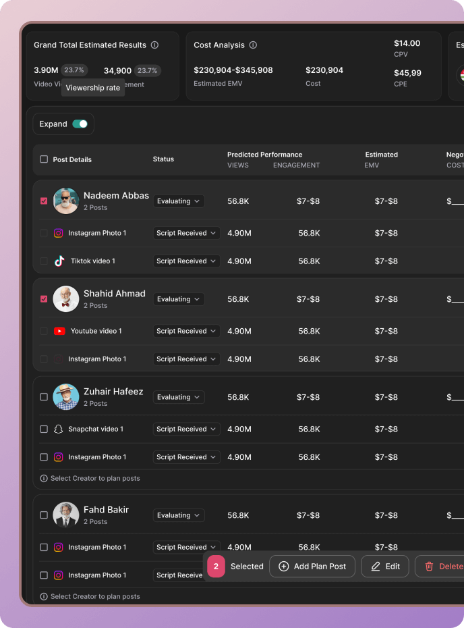Check Tiktok video 1 checkbox
Viewport: 464px width, 628px height.
(44, 261)
